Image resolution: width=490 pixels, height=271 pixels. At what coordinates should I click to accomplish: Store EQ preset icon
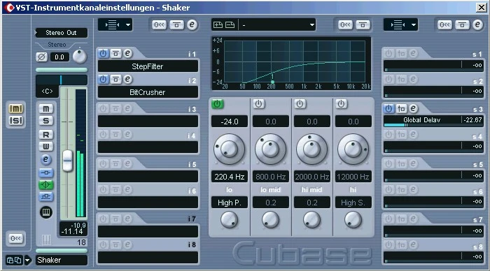point(218,24)
